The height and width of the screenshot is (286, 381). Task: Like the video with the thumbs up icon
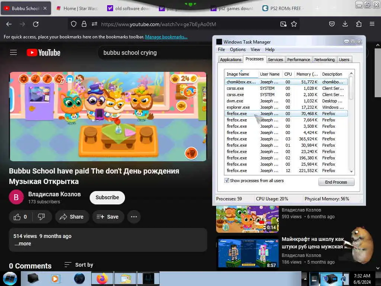[x=20, y=217]
